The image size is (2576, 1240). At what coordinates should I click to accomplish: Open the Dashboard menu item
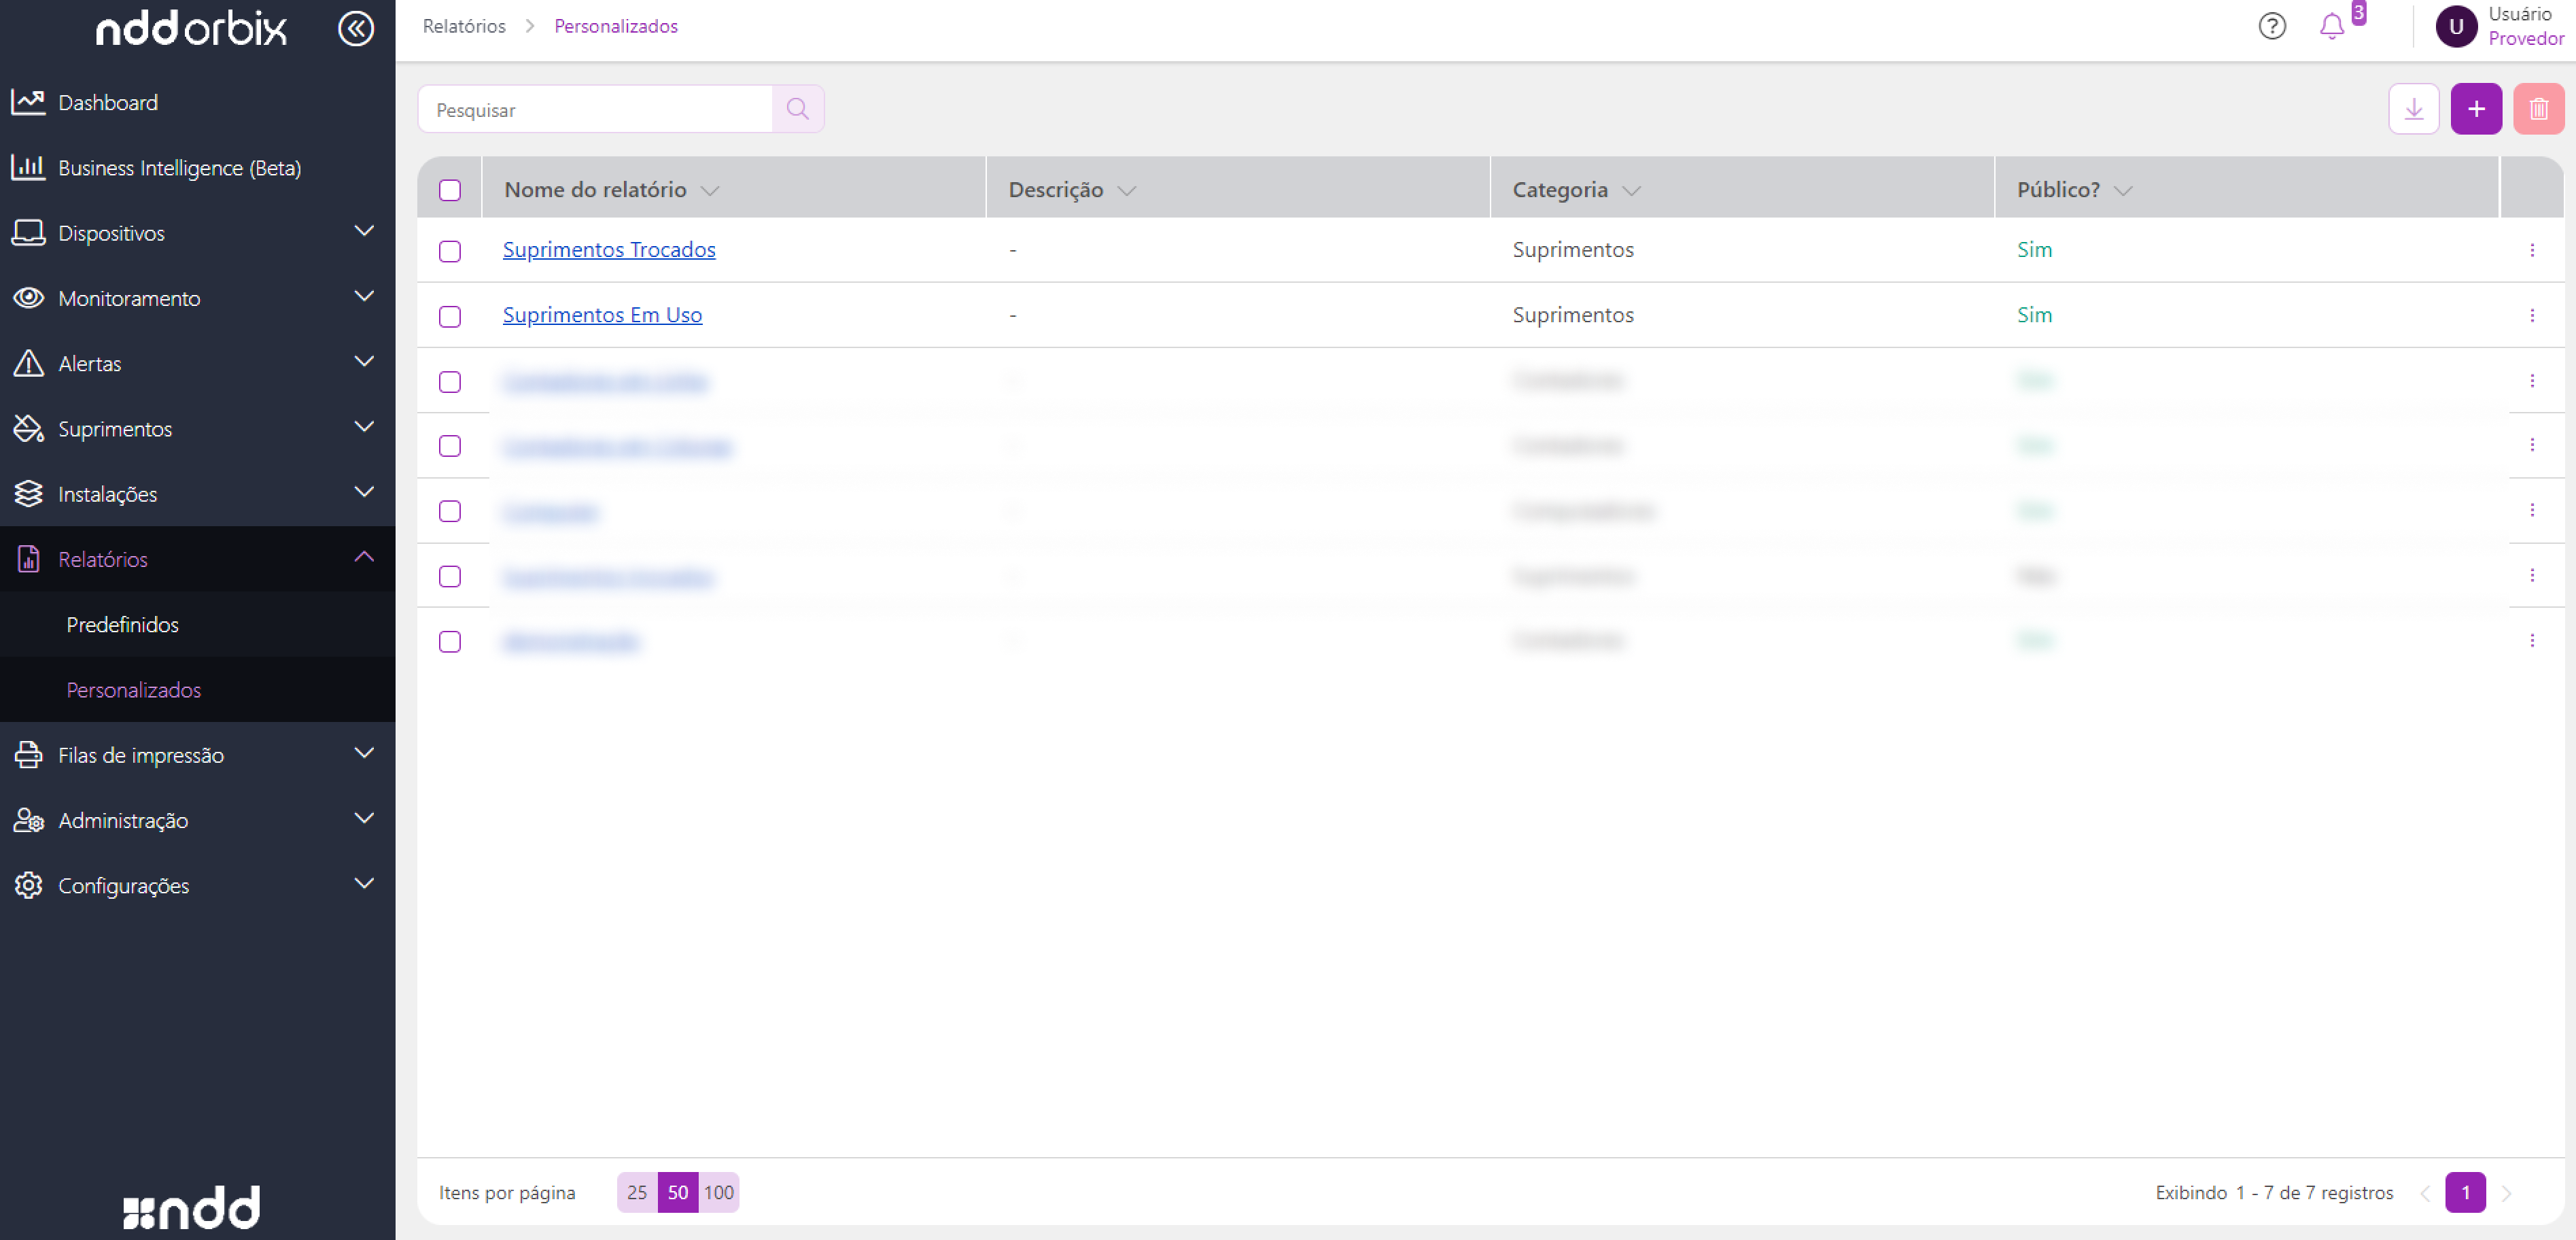pos(197,102)
